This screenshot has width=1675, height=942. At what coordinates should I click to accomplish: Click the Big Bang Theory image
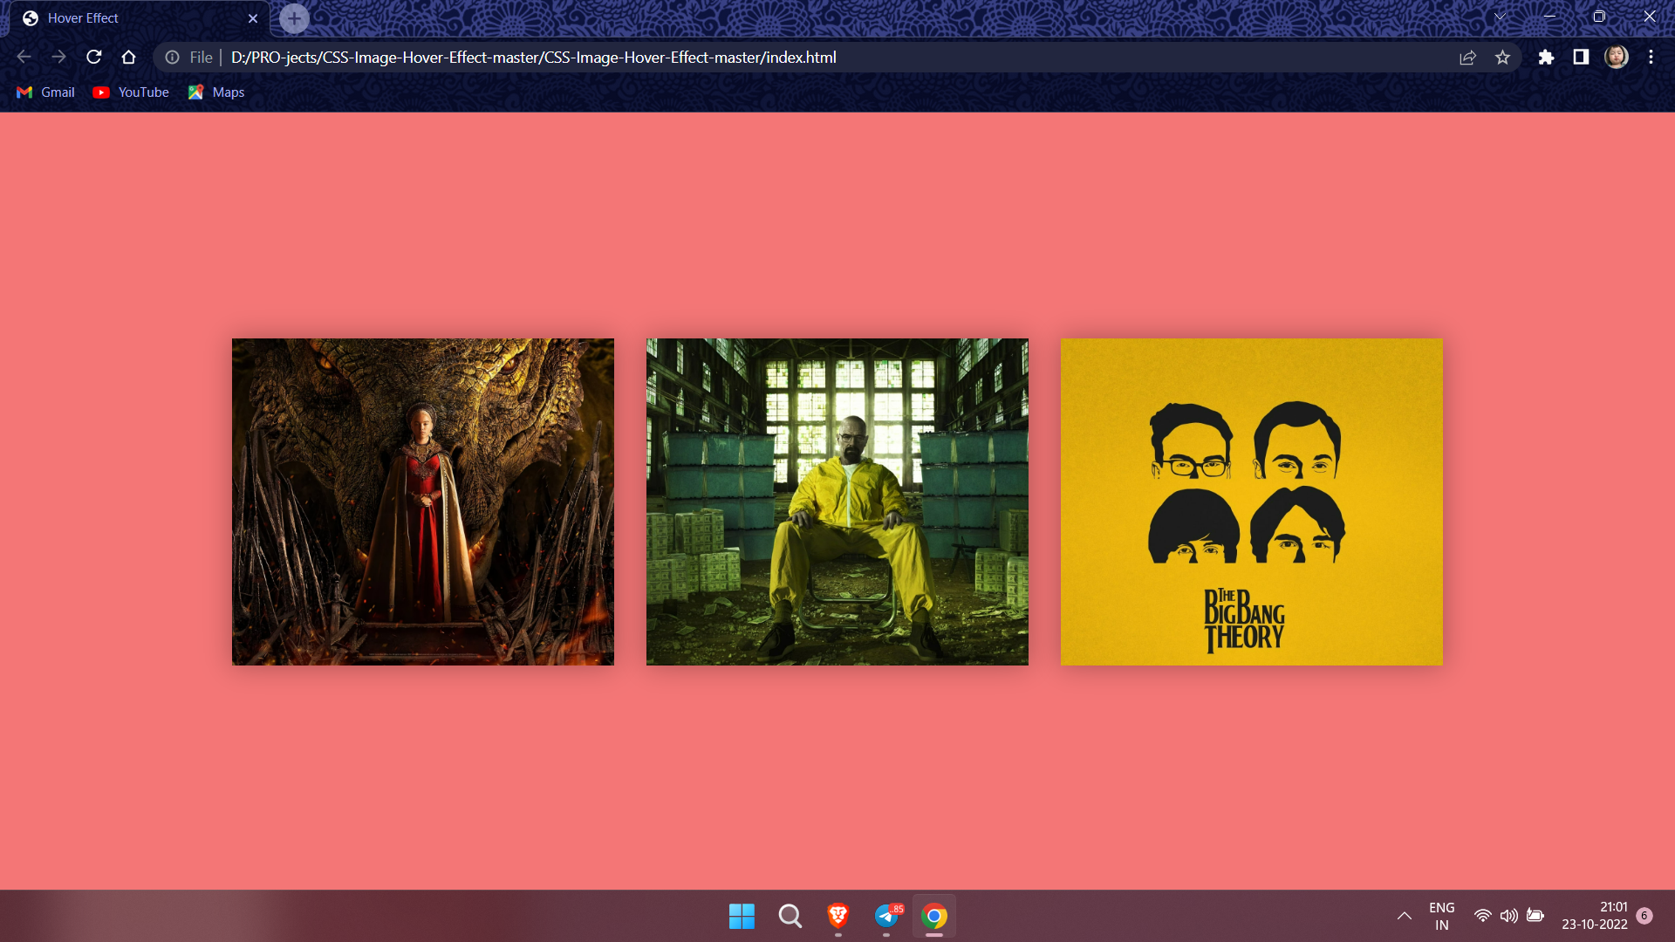pos(1251,502)
